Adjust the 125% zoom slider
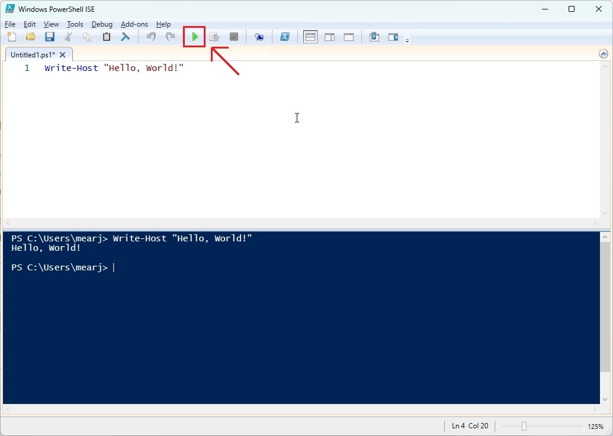 pos(524,426)
